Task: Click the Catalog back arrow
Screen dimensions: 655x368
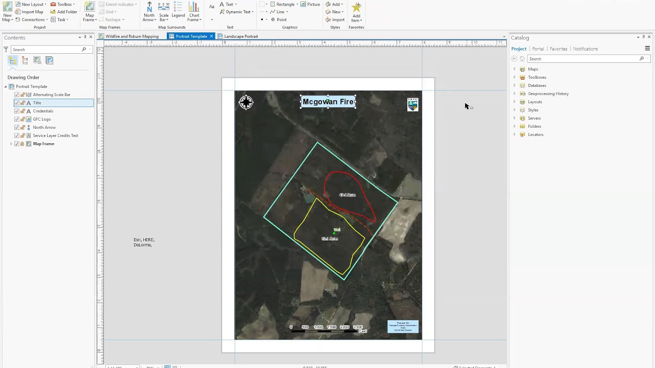Action: point(514,59)
